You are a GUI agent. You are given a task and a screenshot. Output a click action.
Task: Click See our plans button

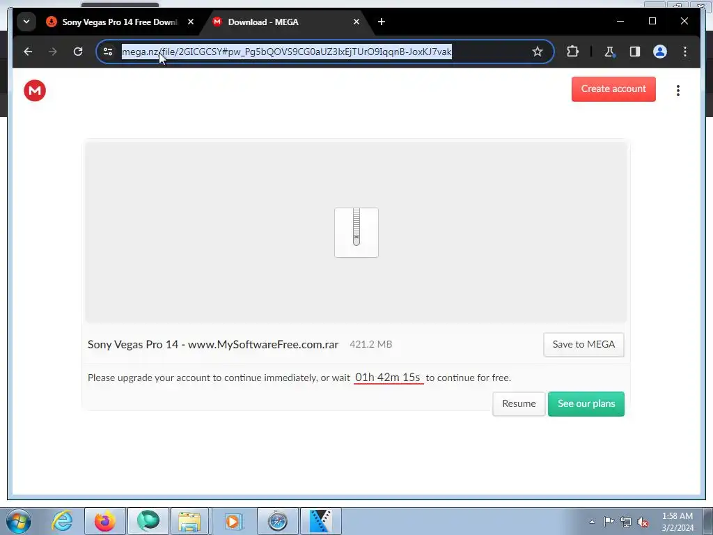tap(586, 404)
